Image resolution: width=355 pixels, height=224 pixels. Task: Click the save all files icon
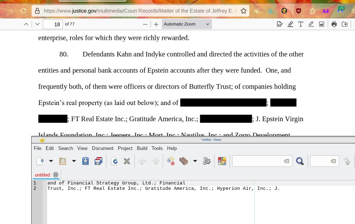click(x=98, y=161)
